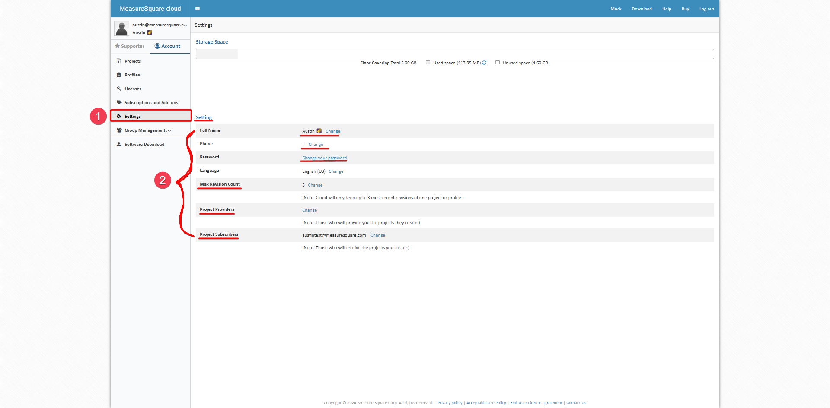The width and height of the screenshot is (830, 408).
Task: Click the storage space usage bar
Action: coord(455,54)
